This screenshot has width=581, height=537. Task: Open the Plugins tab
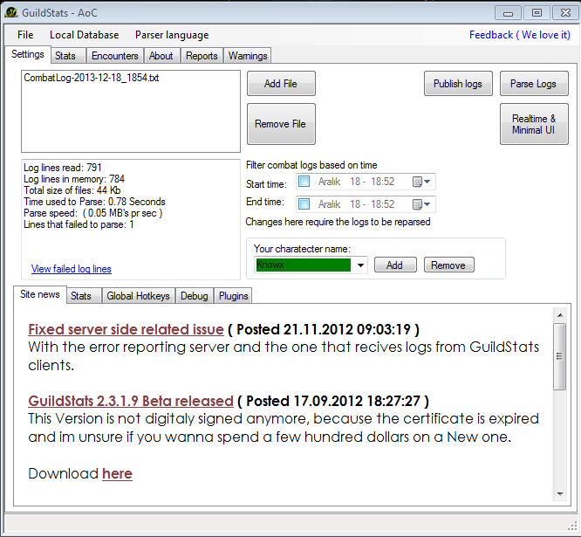pyautogui.click(x=234, y=296)
